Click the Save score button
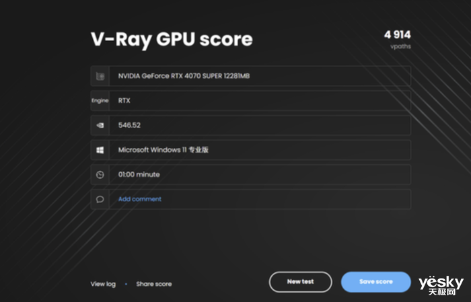Screen dimensions: 471x302 [375, 282]
